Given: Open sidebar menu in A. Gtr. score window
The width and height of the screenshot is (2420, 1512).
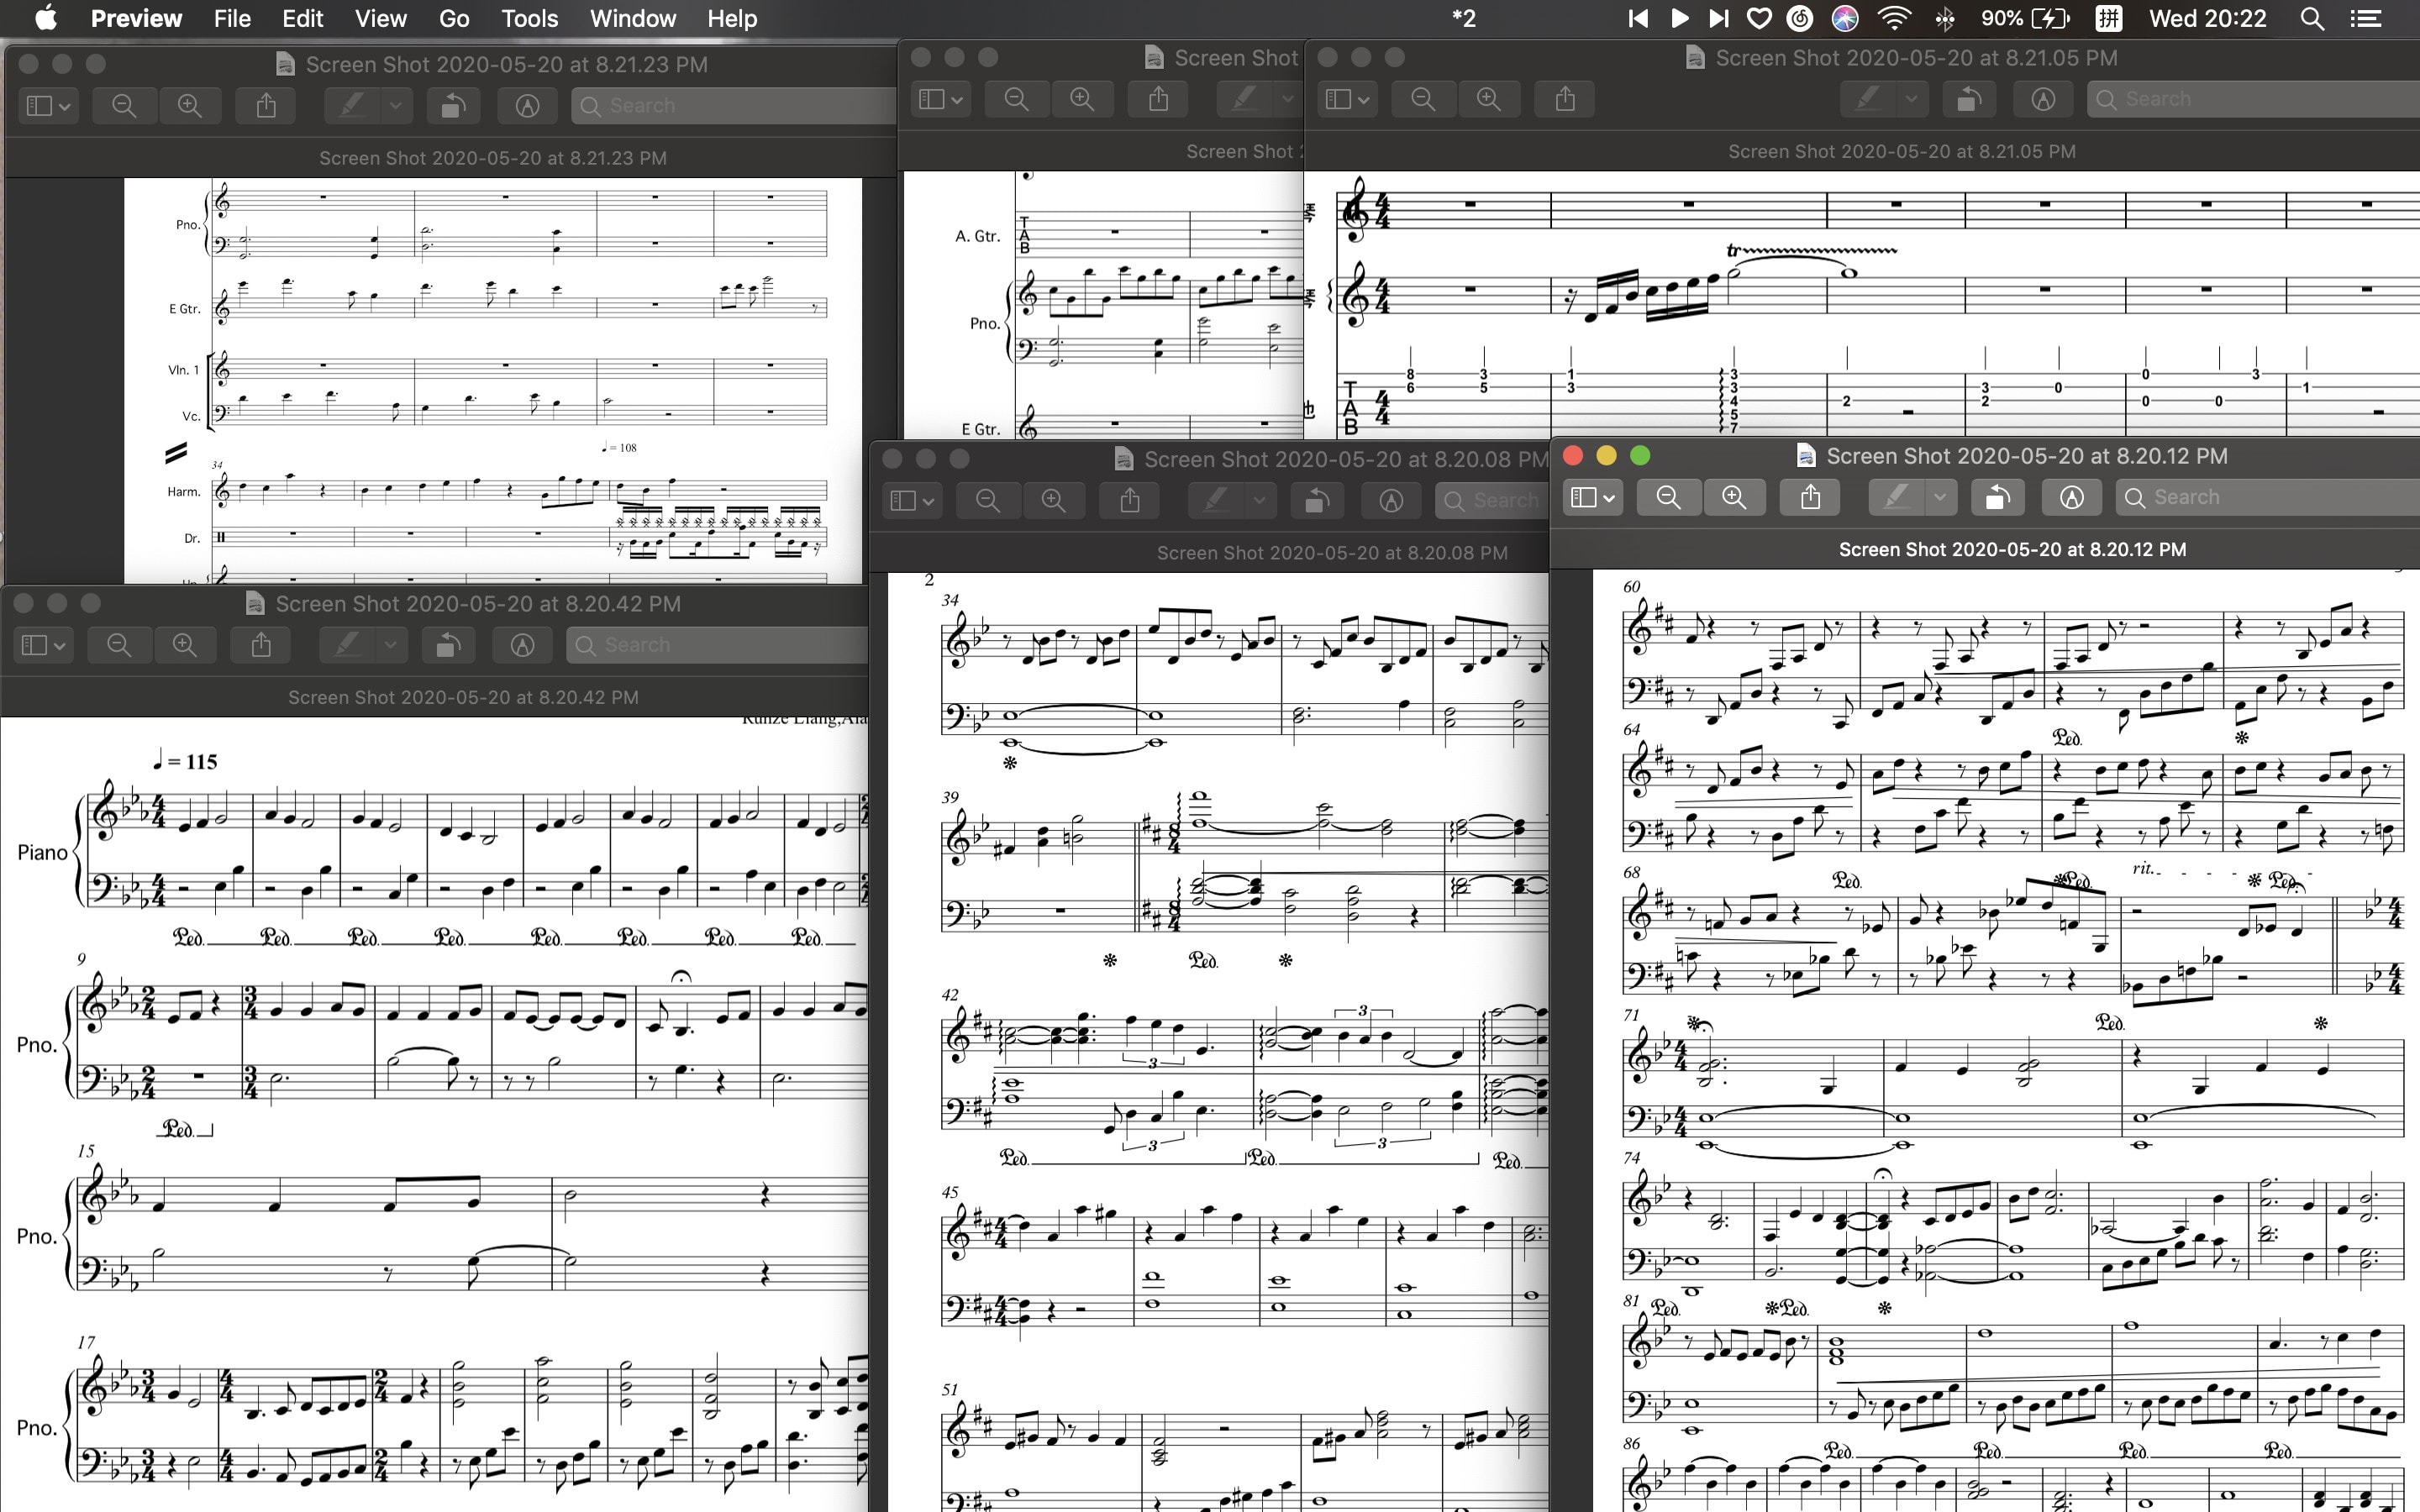Looking at the screenshot, I should click(x=940, y=99).
